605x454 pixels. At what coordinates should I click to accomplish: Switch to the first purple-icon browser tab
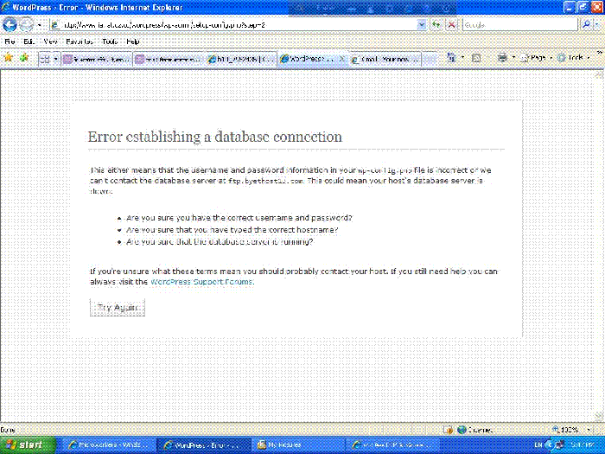pos(97,59)
